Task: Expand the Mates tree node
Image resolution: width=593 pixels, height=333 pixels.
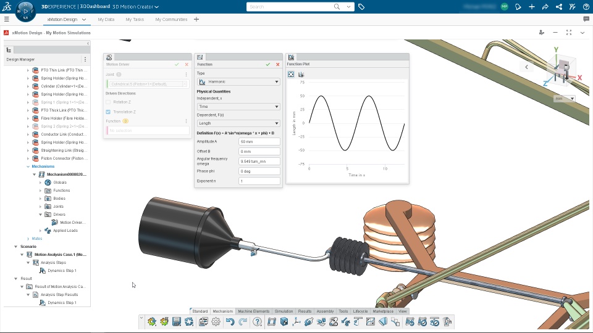Action: pos(28,239)
